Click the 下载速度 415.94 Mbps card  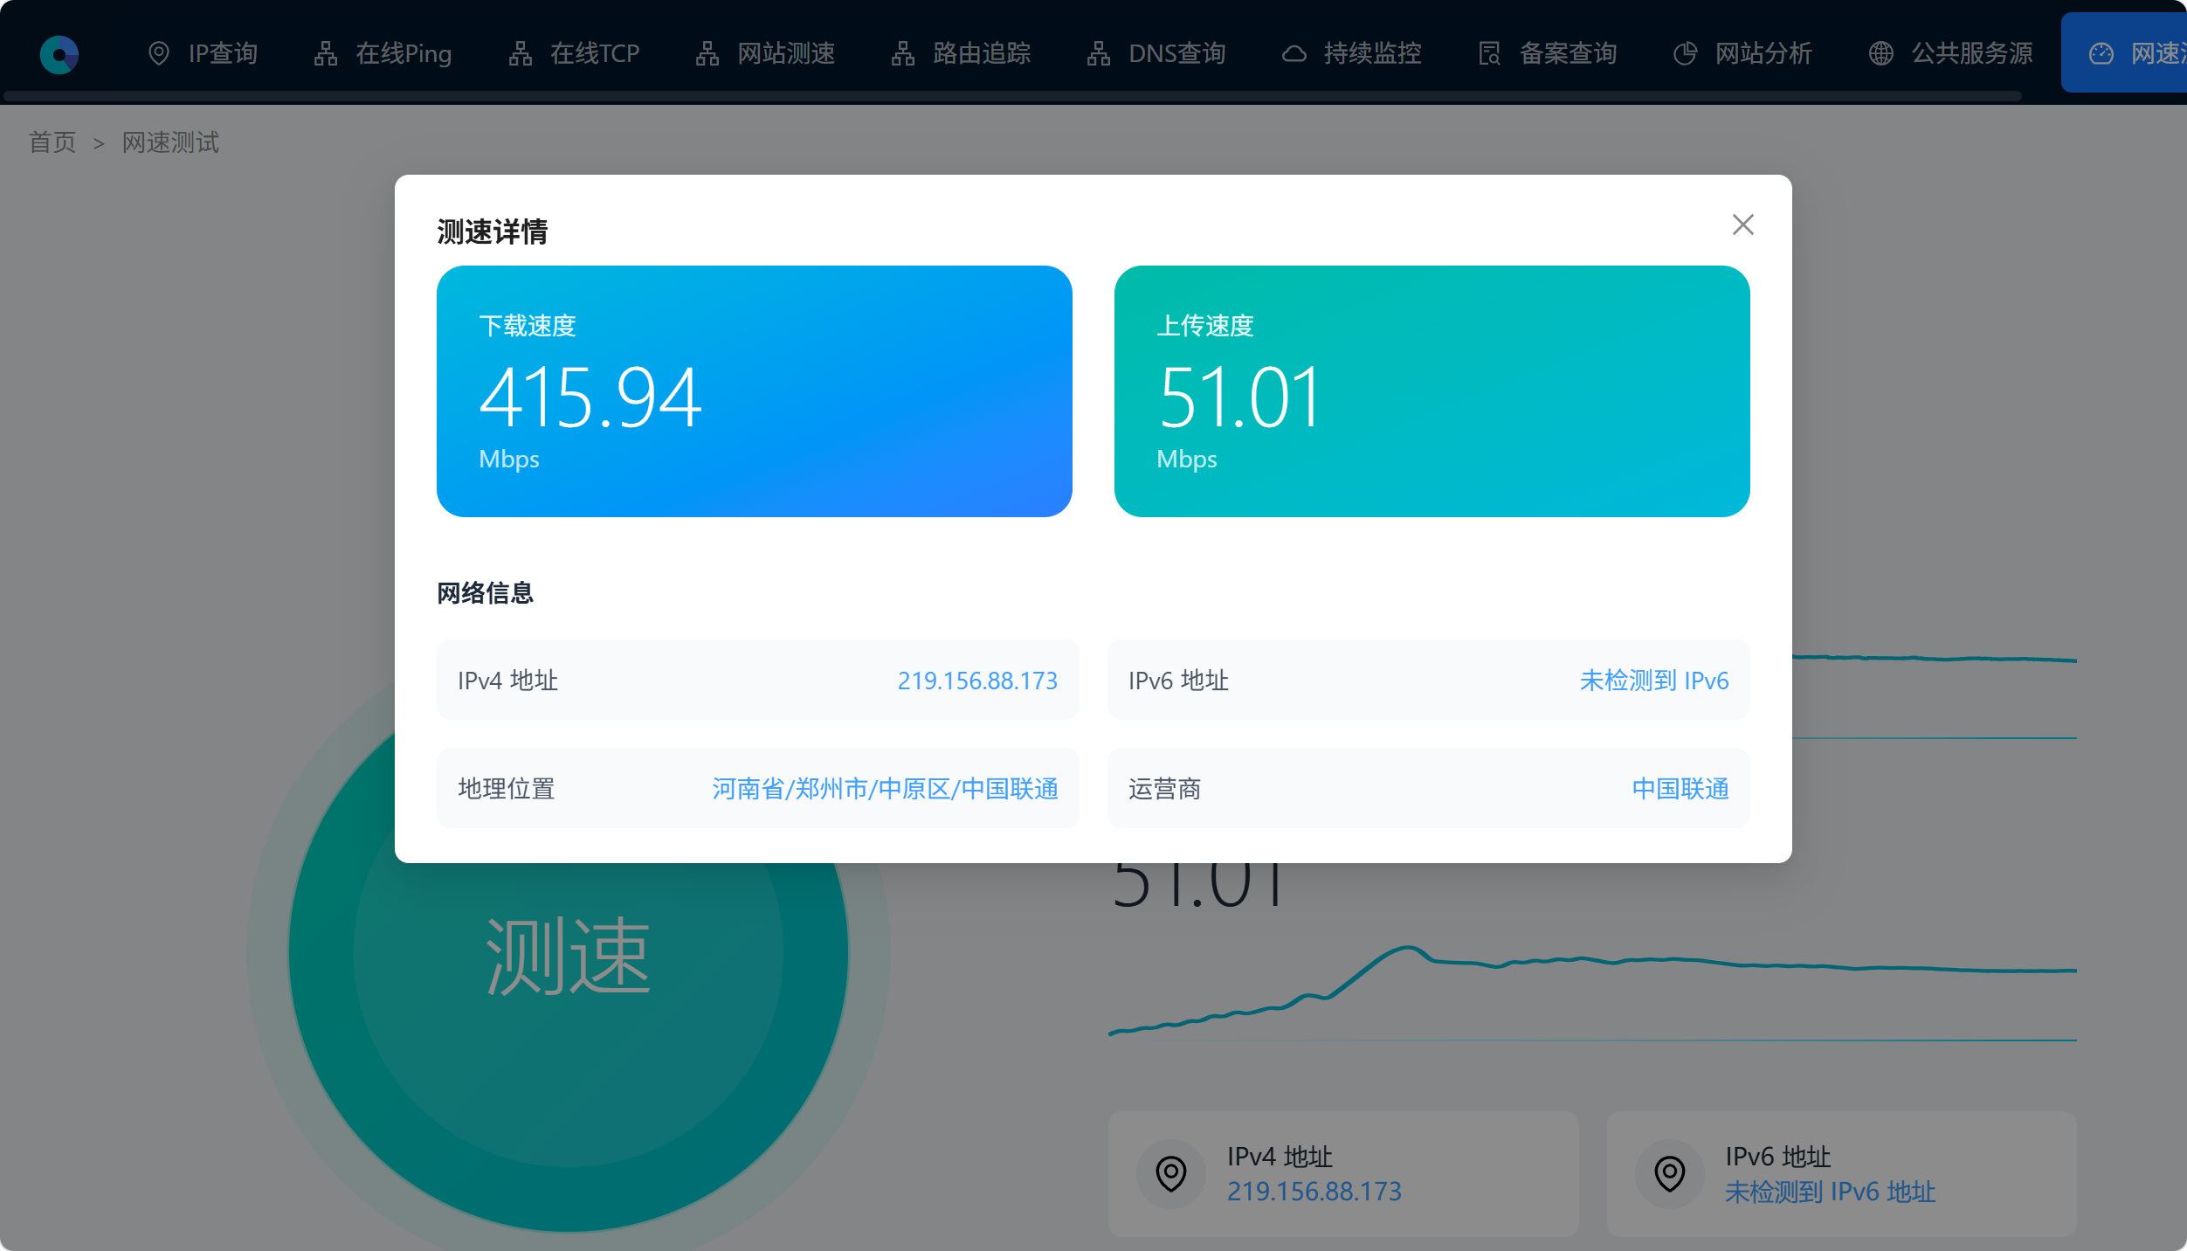pos(754,391)
